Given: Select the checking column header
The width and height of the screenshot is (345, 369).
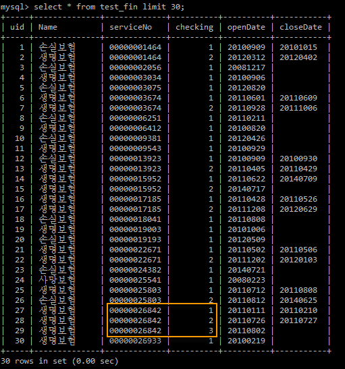Looking at the screenshot, I should (x=194, y=28).
